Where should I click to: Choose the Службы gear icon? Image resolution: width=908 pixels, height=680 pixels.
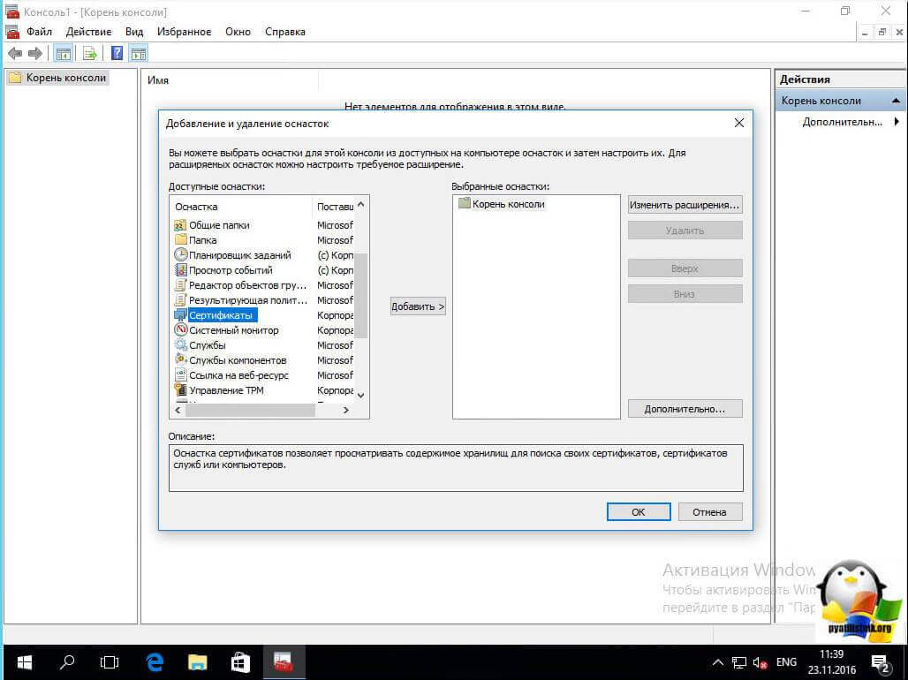(x=180, y=345)
